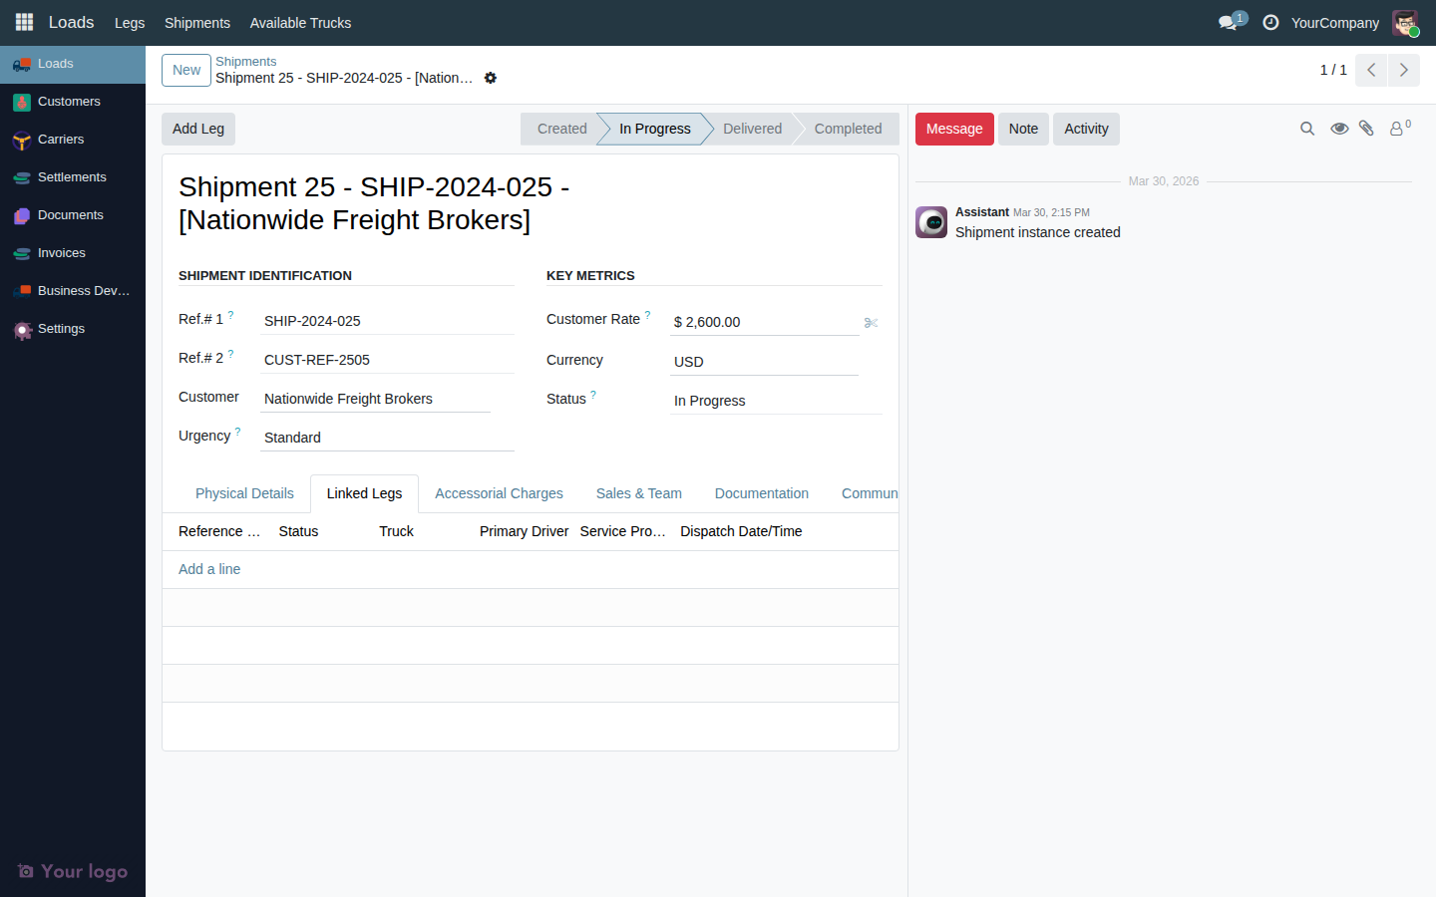Open the Available Trucks menu
The height and width of the screenshot is (897, 1436).
click(x=300, y=23)
